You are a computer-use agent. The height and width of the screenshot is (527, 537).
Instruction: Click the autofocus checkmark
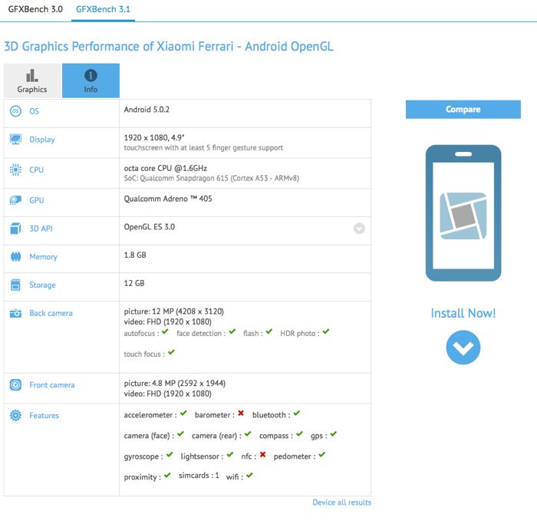[x=165, y=331]
